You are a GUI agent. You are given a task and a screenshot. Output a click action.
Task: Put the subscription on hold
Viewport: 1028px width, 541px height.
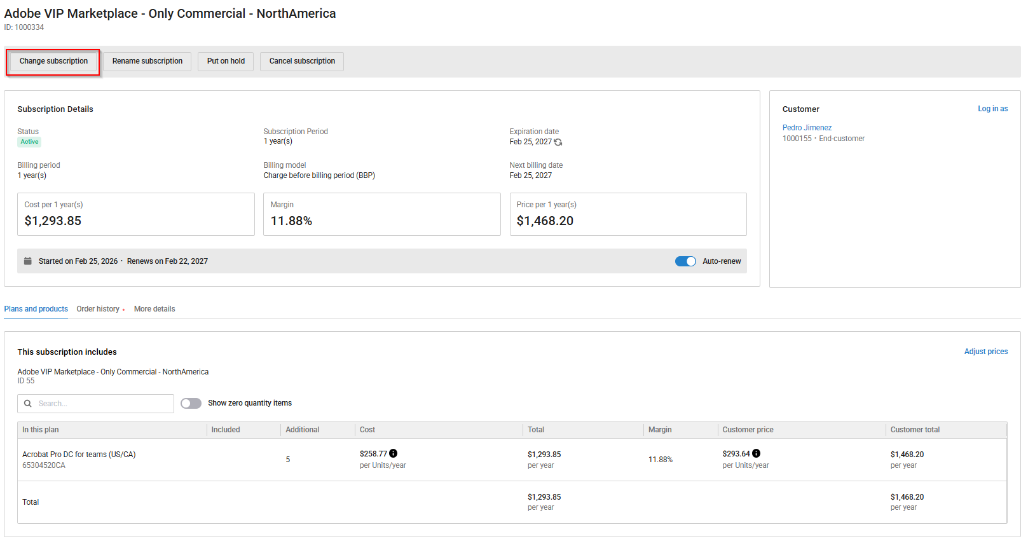(226, 62)
